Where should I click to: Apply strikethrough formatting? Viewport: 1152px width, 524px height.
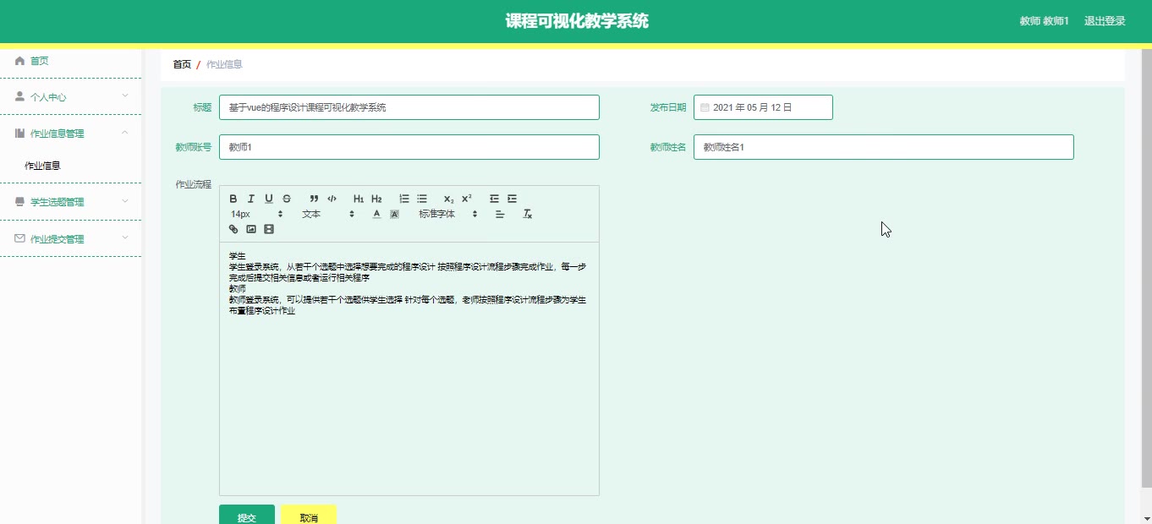286,199
